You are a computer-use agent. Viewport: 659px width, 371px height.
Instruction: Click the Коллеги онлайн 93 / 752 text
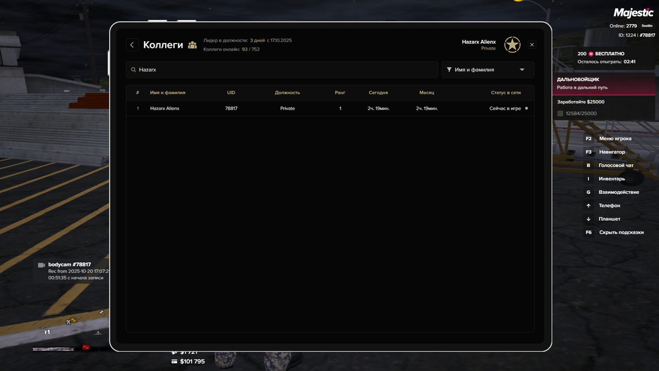[232, 49]
